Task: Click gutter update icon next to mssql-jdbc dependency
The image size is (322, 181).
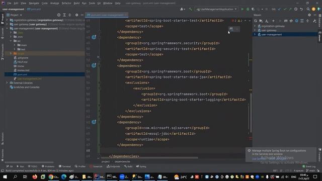Action: click(x=94, y=122)
